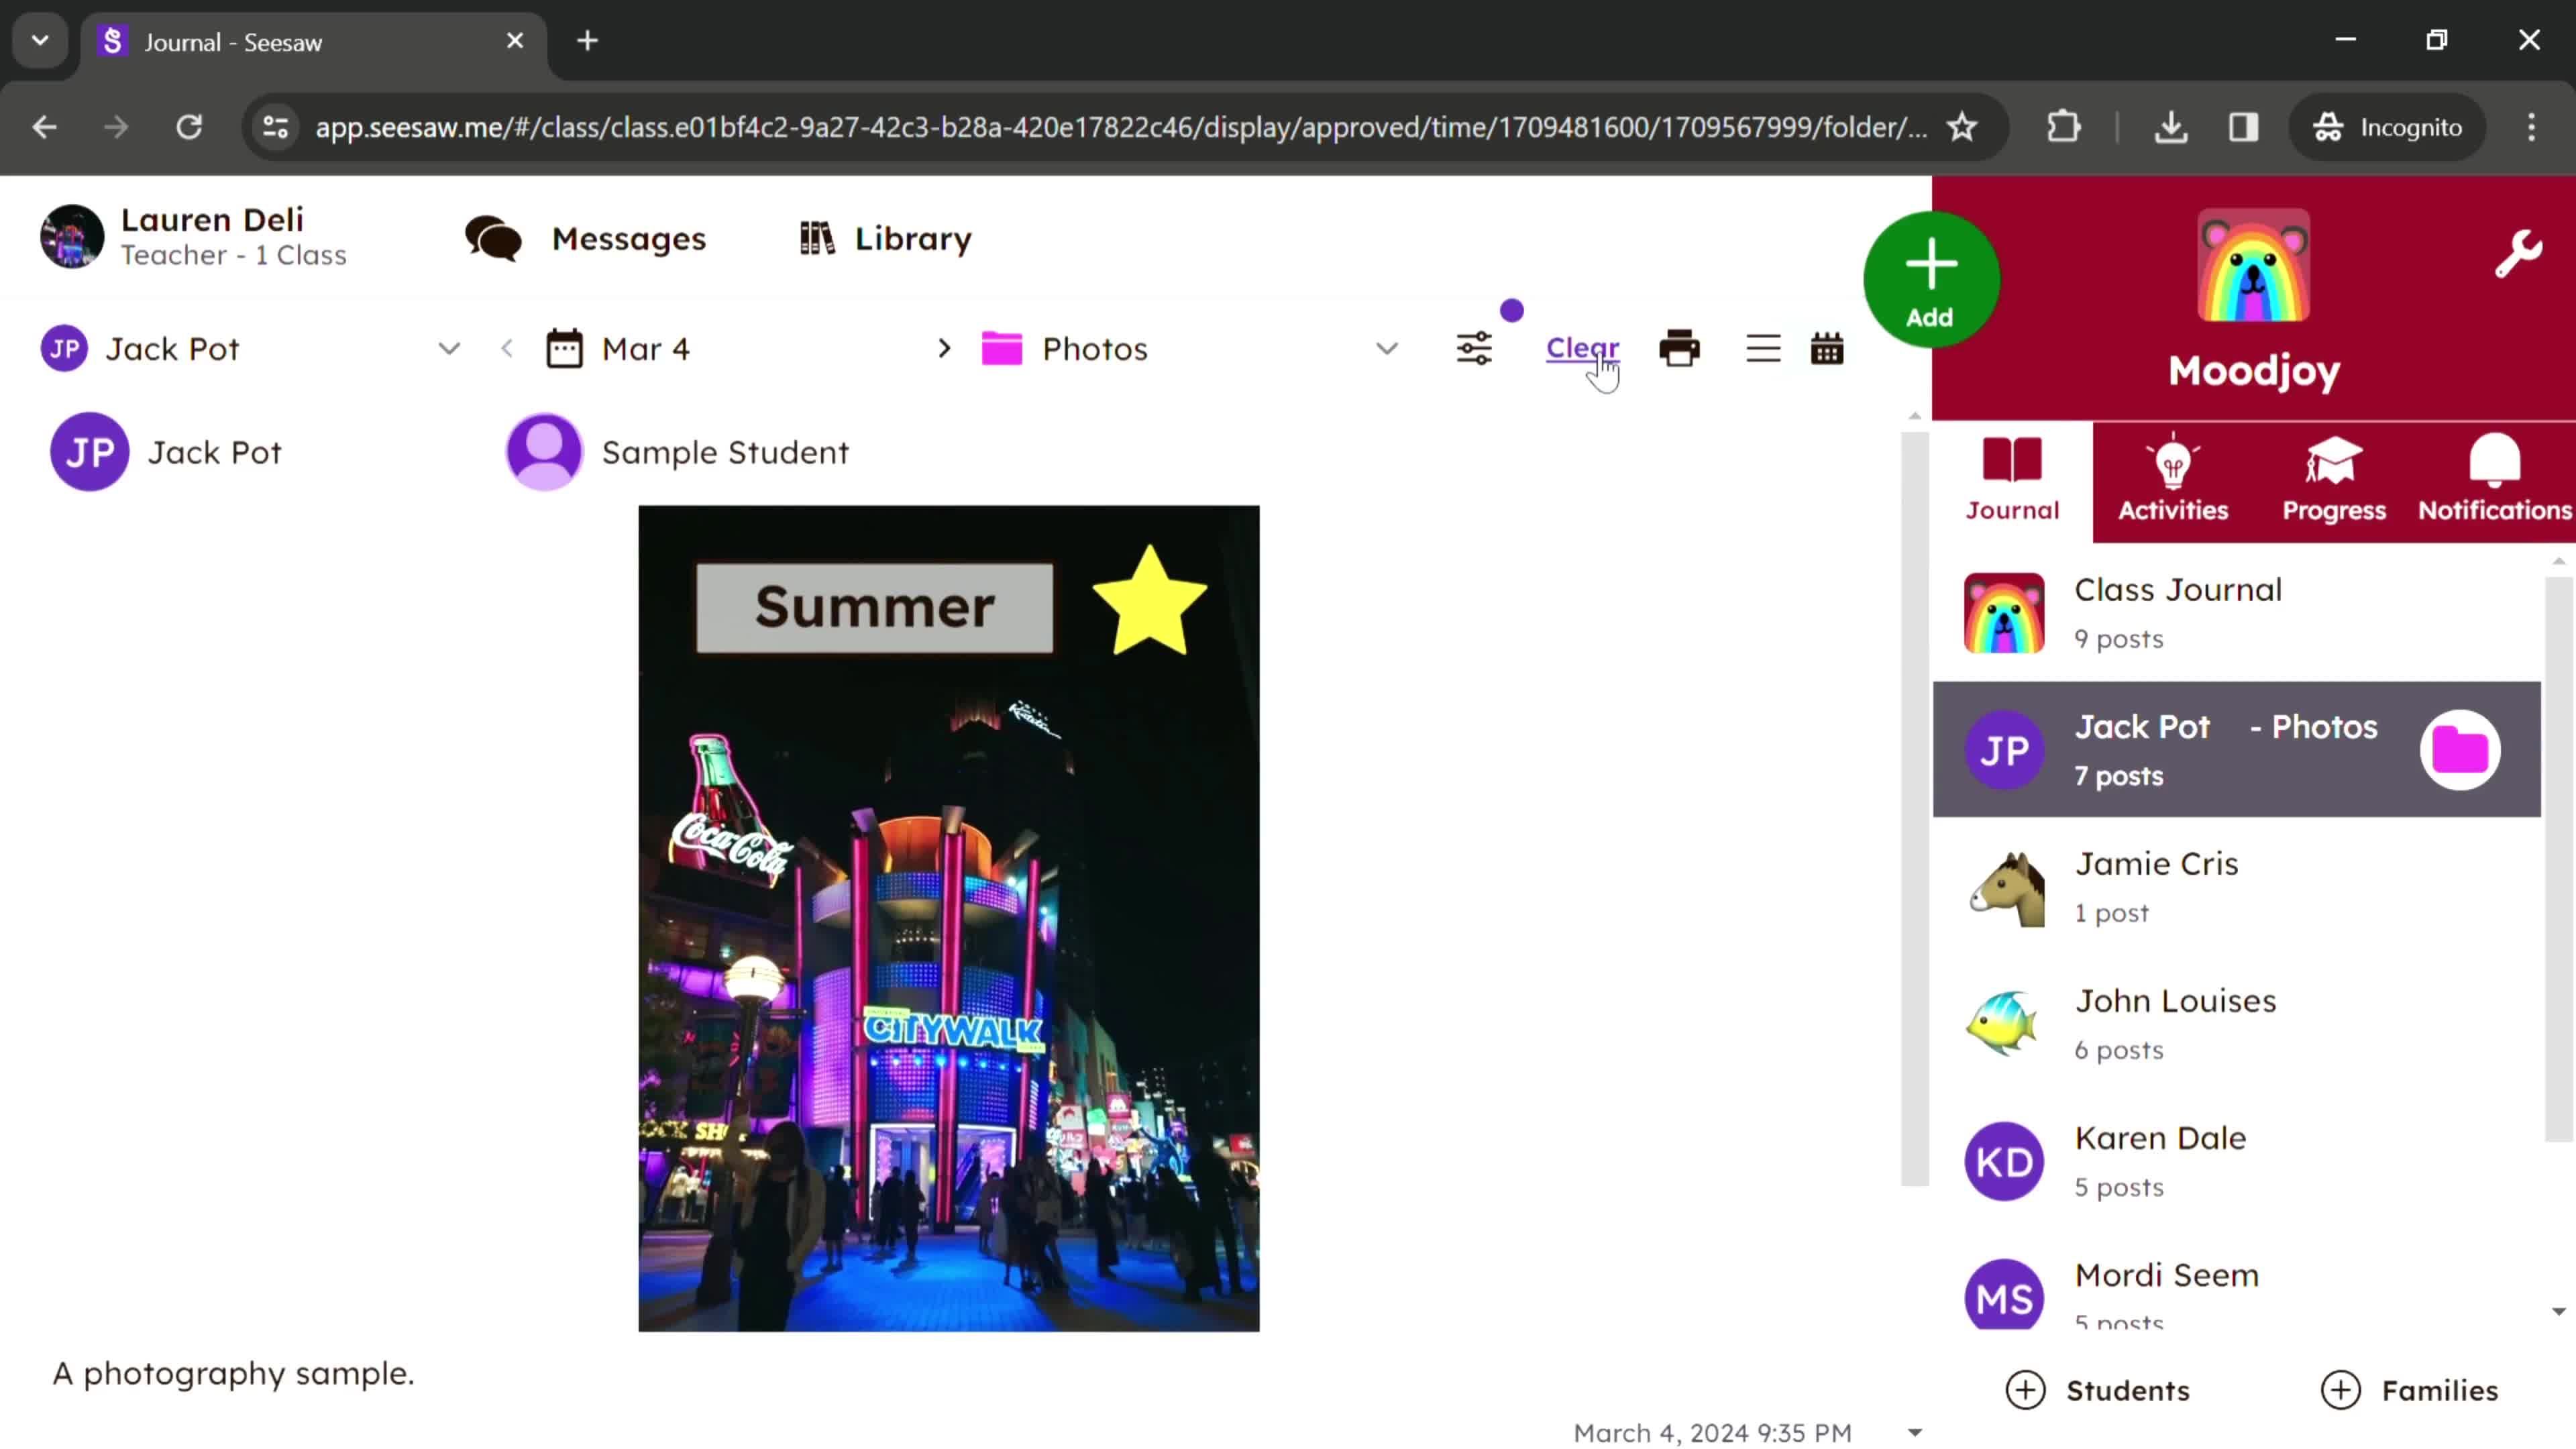Open the Chrome three-dot menu

pyautogui.click(x=2531, y=127)
